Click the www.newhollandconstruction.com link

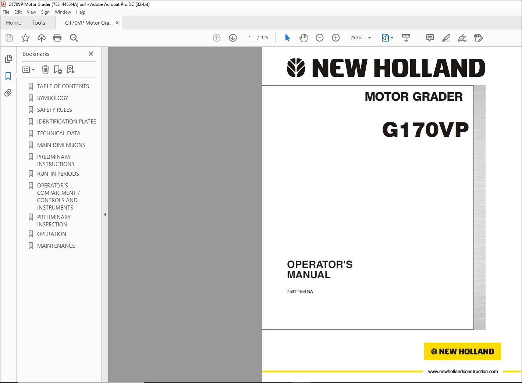[x=463, y=372]
